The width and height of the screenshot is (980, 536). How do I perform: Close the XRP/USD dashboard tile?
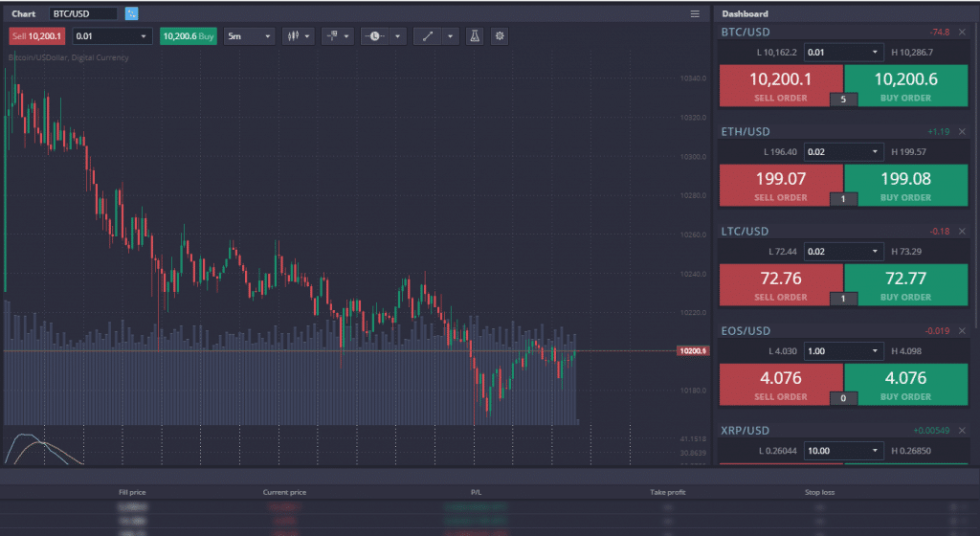(x=962, y=431)
